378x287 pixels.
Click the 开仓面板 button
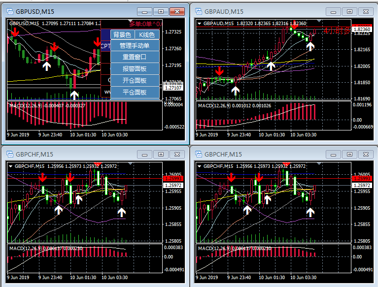pos(135,80)
